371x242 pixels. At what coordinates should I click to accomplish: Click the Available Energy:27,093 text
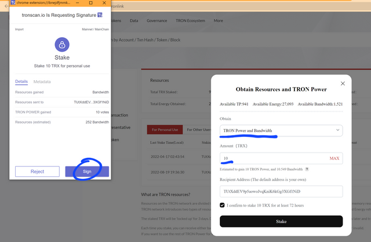[x=273, y=104]
